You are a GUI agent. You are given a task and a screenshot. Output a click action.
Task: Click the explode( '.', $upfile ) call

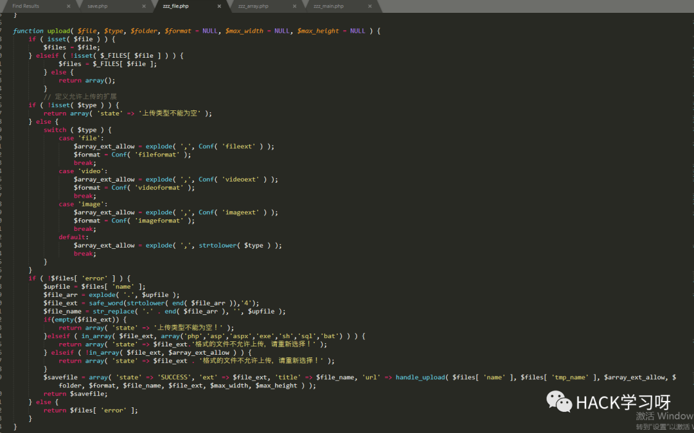(134, 295)
